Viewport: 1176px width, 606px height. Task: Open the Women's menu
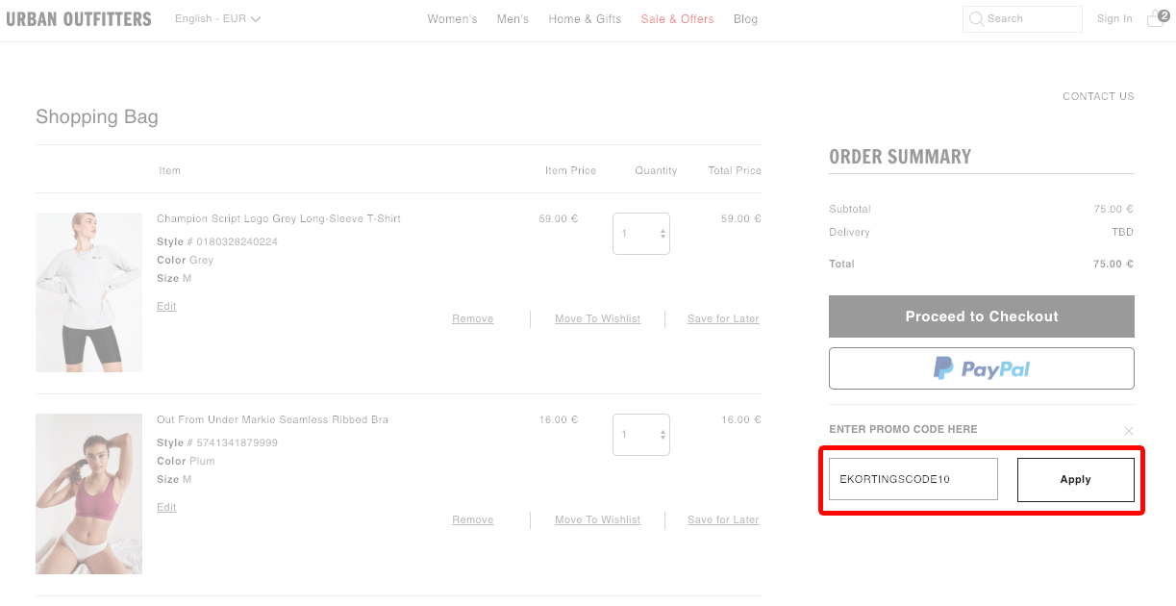pos(452,19)
